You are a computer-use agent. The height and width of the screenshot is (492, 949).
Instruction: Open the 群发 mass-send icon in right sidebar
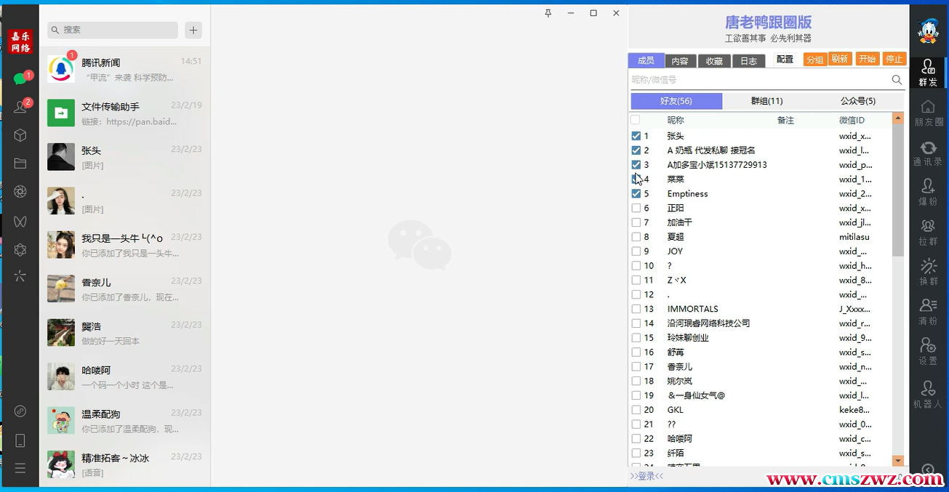tap(928, 72)
